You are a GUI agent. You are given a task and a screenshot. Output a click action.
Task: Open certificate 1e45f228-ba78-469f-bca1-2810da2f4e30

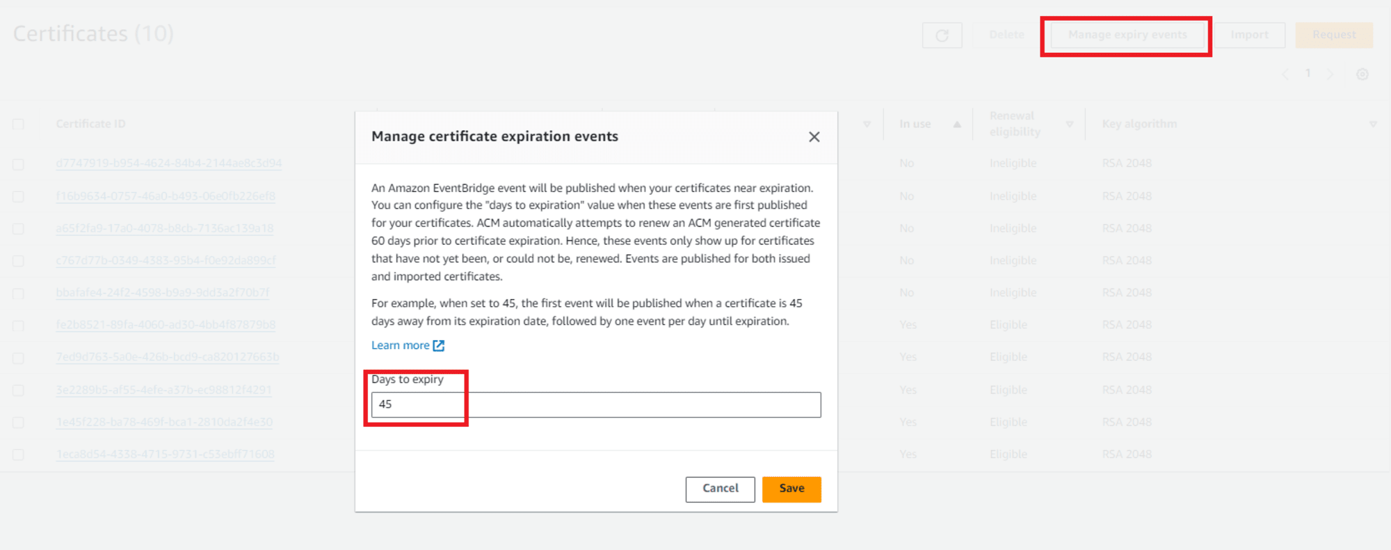(164, 422)
